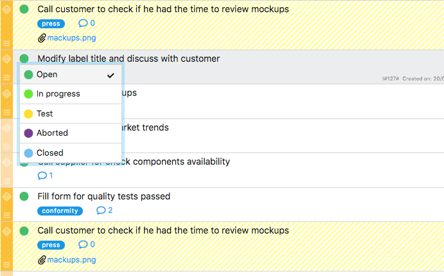Open status dot dropdown of the first task
Image resolution: width=444 pixels, height=276 pixels.
24,9
